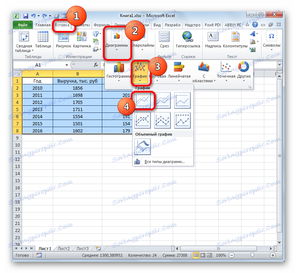Select 100% stacked line with markers thumbnail

(182, 120)
